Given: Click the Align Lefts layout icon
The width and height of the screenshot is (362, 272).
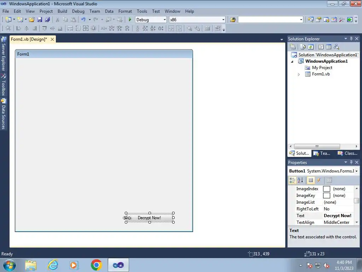Looking at the screenshot, I should click(x=19, y=28).
